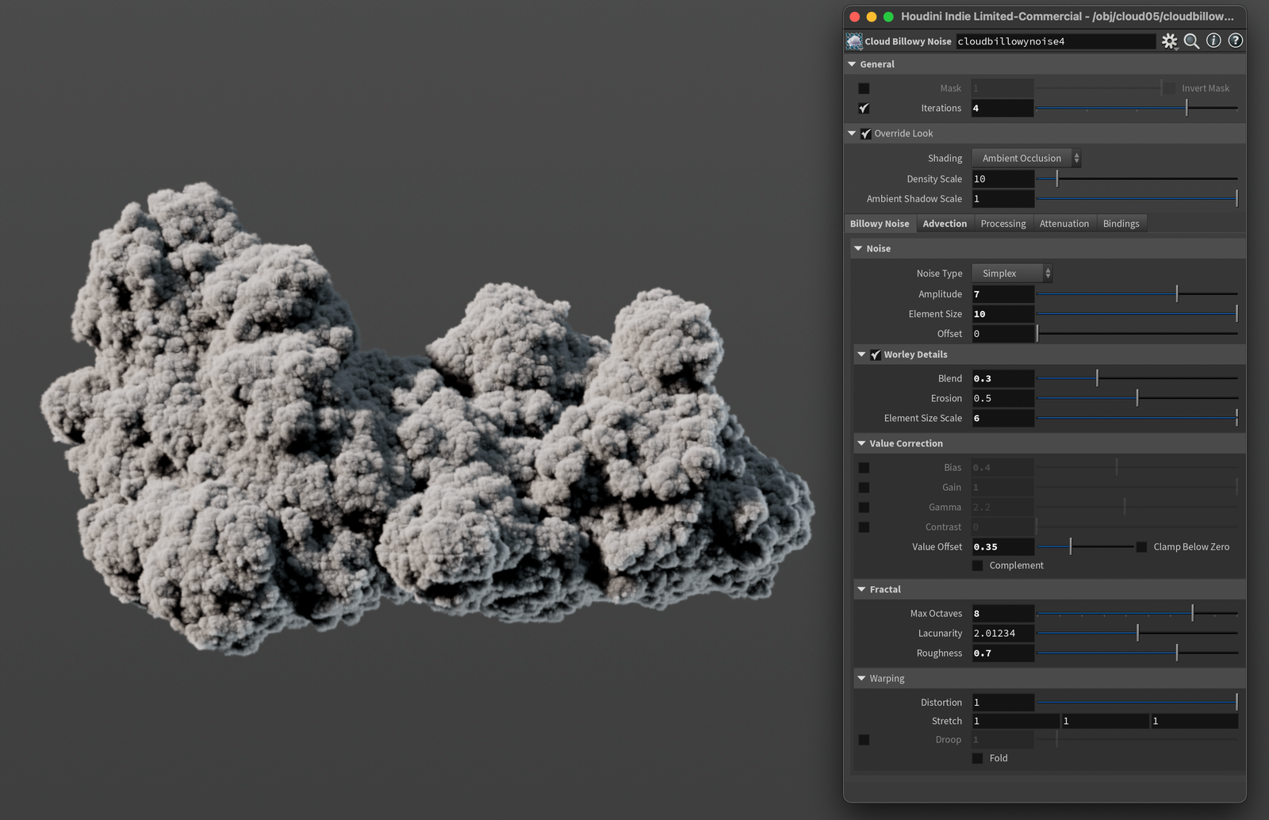The image size is (1269, 820).
Task: Check the Clamp Below Zero option
Action: [x=1141, y=546]
